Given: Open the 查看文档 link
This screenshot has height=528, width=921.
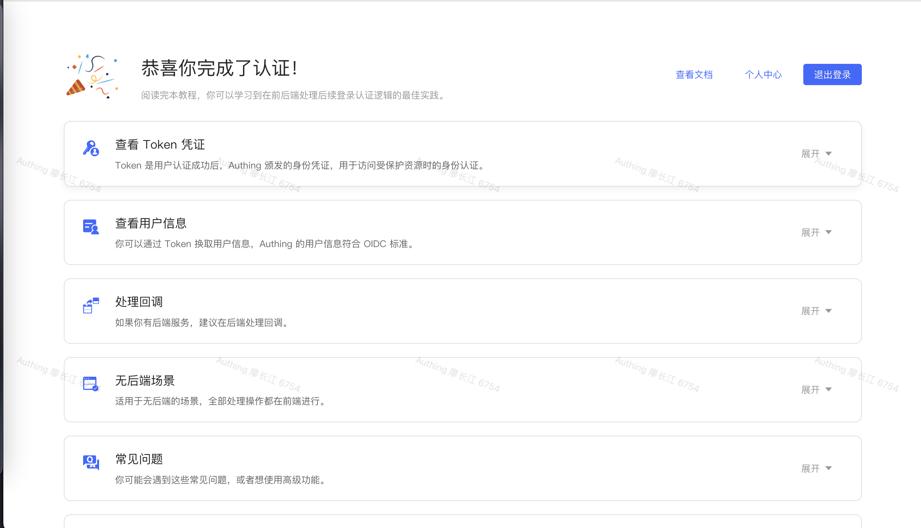Looking at the screenshot, I should click(x=694, y=75).
